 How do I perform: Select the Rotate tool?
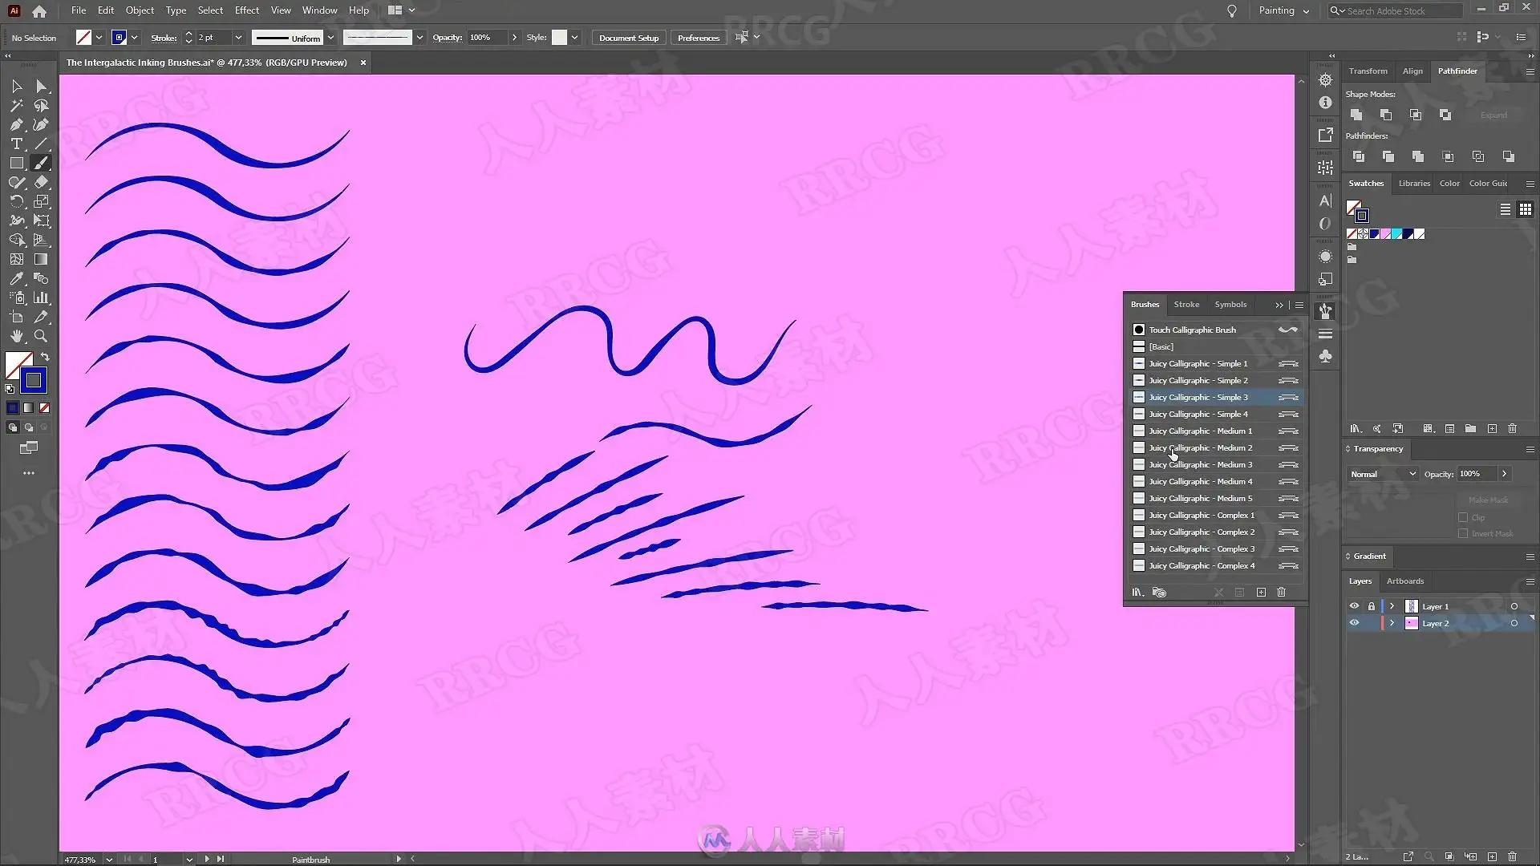pos(17,201)
